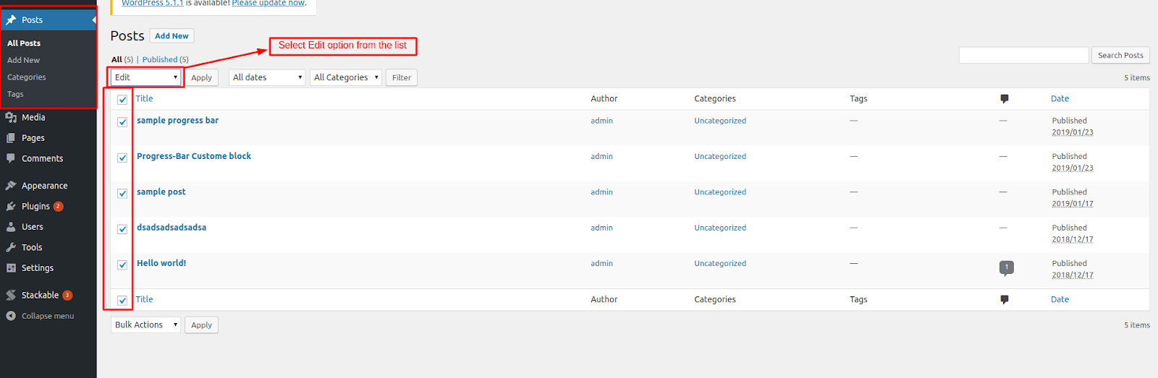Open the bottom Bulk Actions dropdown

(x=145, y=325)
